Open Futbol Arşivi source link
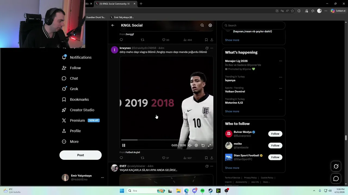The height and width of the screenshot is (195, 348). coord(133,152)
